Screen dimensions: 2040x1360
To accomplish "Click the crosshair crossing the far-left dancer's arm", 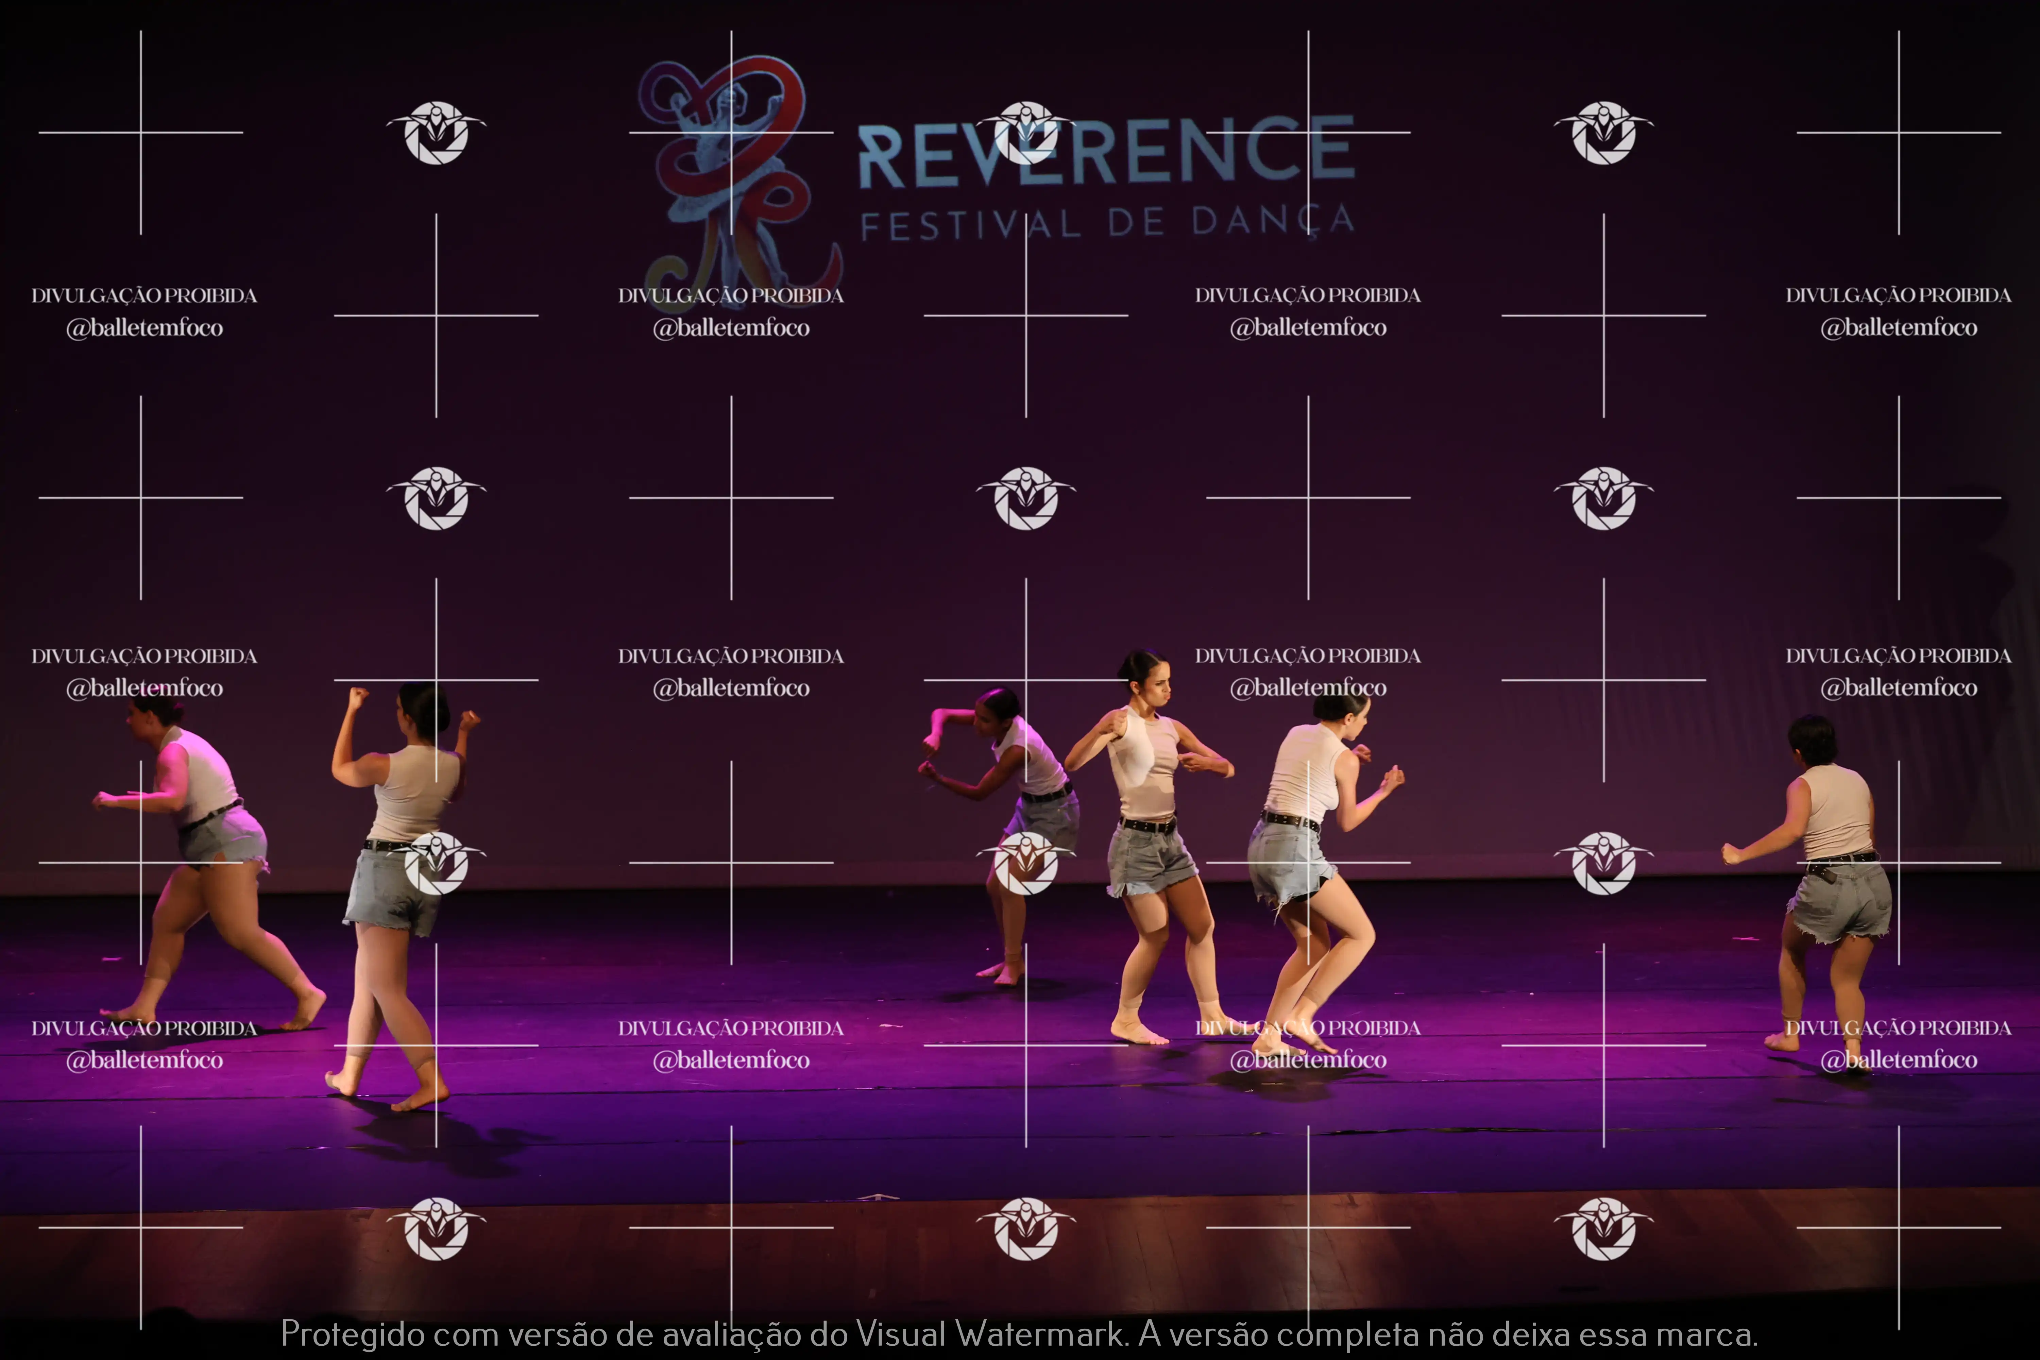I will tap(141, 862).
